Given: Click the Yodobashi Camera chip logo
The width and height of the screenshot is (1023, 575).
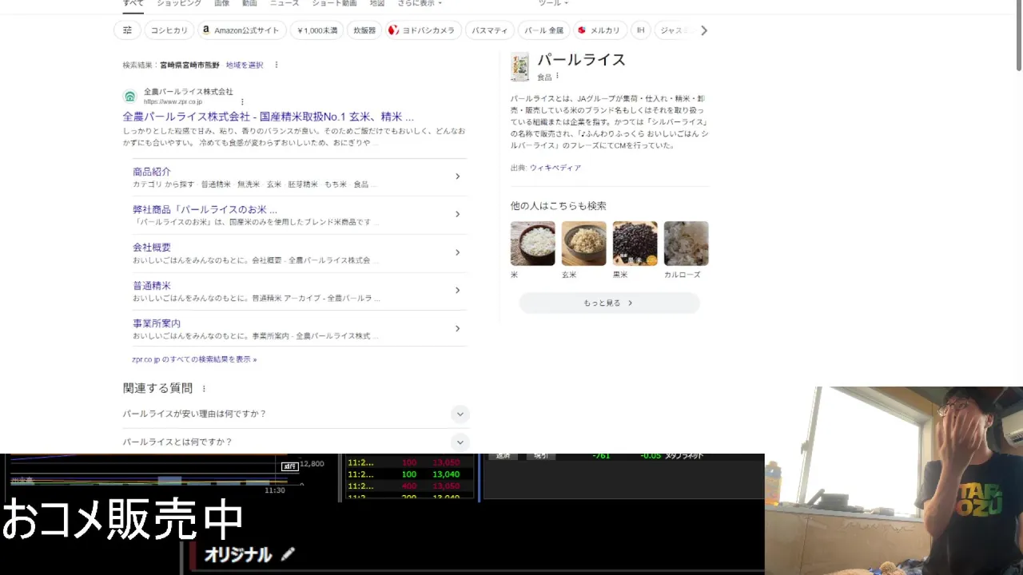Looking at the screenshot, I should click(393, 30).
